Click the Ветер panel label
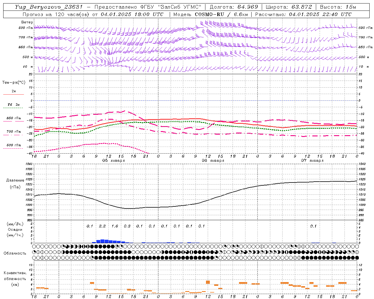The height and width of the screenshot is (299, 374). pyautogui.click(x=27, y=22)
